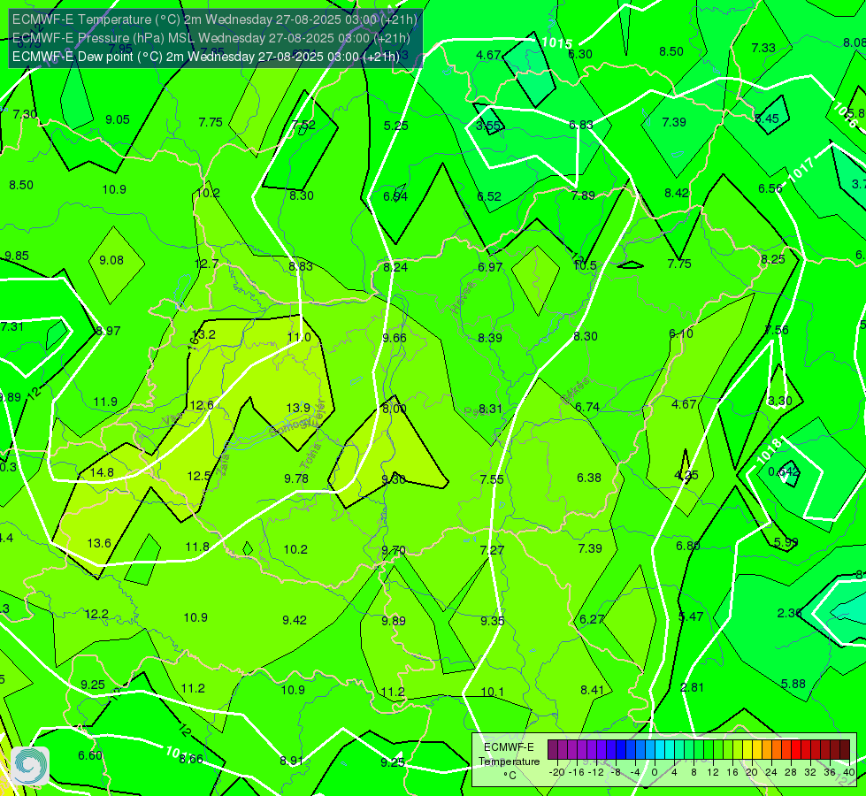This screenshot has height=796, width=866.
Task: Click the 1018 isobar label
Action: click(769, 451)
